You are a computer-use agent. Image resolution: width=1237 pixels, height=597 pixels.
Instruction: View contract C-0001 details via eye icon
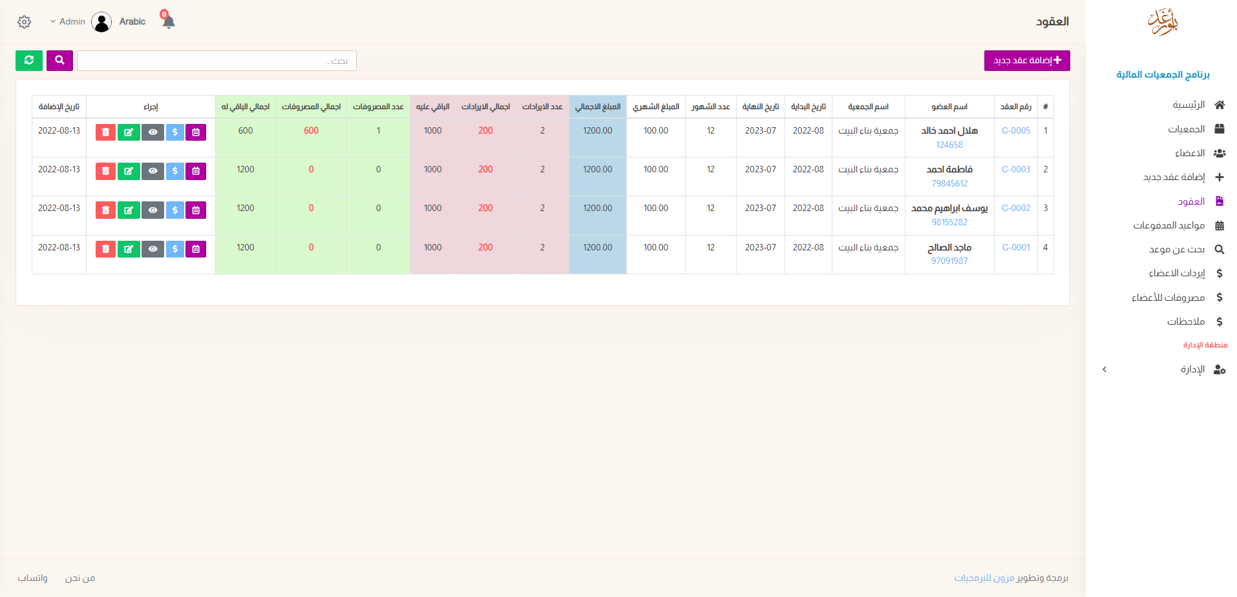[153, 249]
